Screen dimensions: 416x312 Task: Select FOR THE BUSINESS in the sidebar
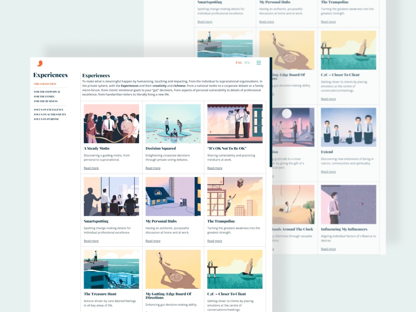click(x=46, y=101)
